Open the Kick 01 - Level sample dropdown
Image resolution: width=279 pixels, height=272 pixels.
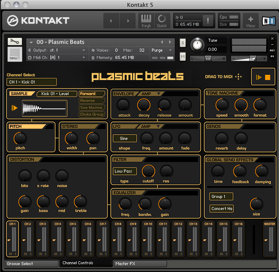click(57, 94)
